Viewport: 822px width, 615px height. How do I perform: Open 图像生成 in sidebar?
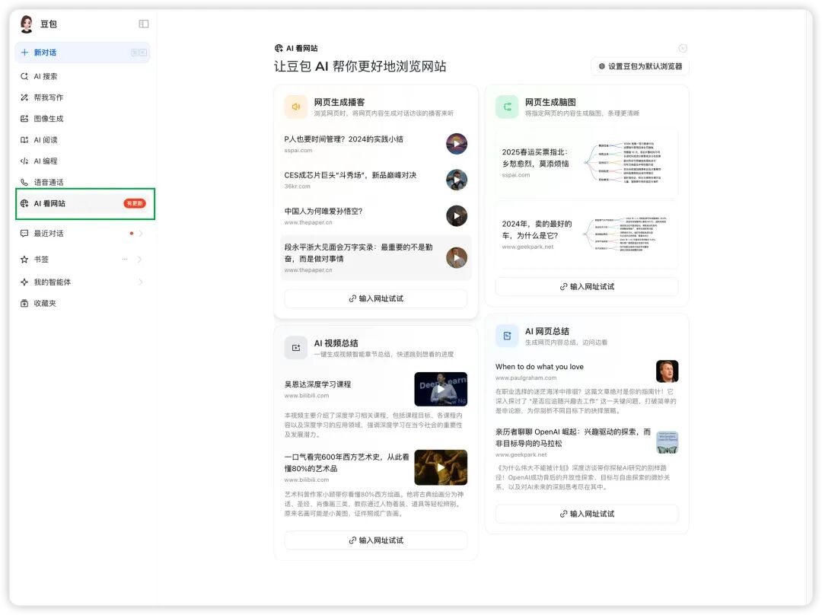pos(82,119)
